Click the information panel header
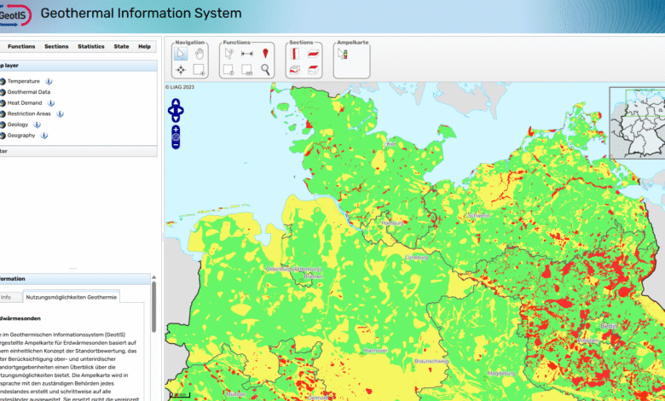The image size is (665, 401). [x=75, y=279]
